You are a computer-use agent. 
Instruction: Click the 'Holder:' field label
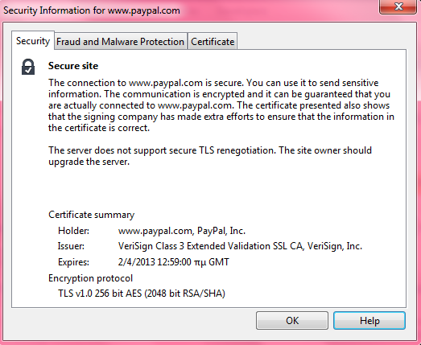(73, 231)
